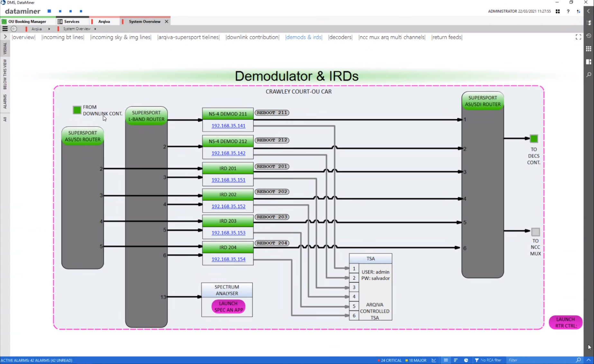The height and width of the screenshot is (364, 594).
Task: Click the pie chart icon in status bar
Action: [x=466, y=360]
